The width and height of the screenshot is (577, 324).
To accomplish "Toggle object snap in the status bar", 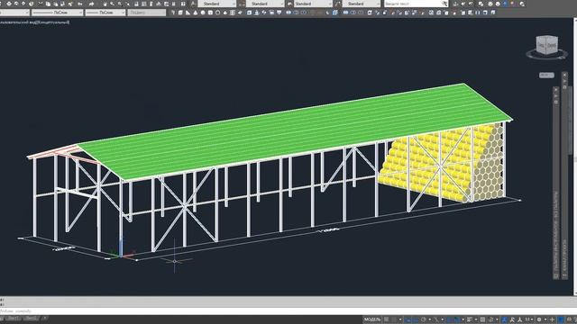I will coord(457,319).
